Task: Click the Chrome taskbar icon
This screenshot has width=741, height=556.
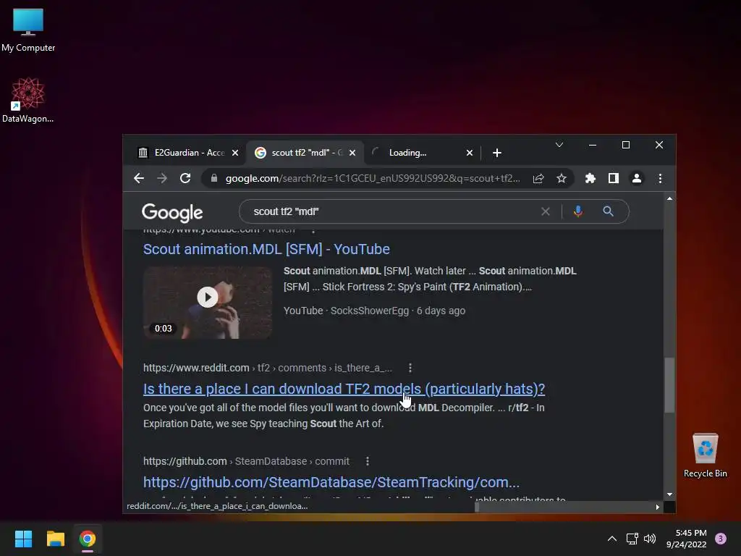Action: pyautogui.click(x=88, y=539)
